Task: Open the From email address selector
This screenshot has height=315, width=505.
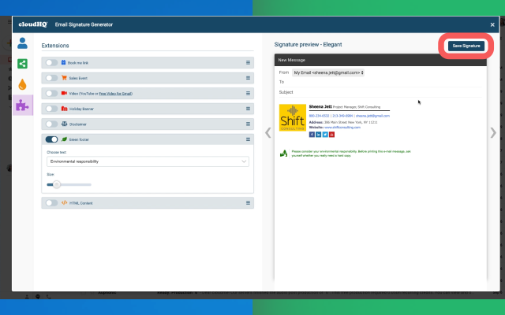Action: point(328,72)
